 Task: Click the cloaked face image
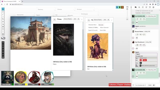[x=63, y=40]
